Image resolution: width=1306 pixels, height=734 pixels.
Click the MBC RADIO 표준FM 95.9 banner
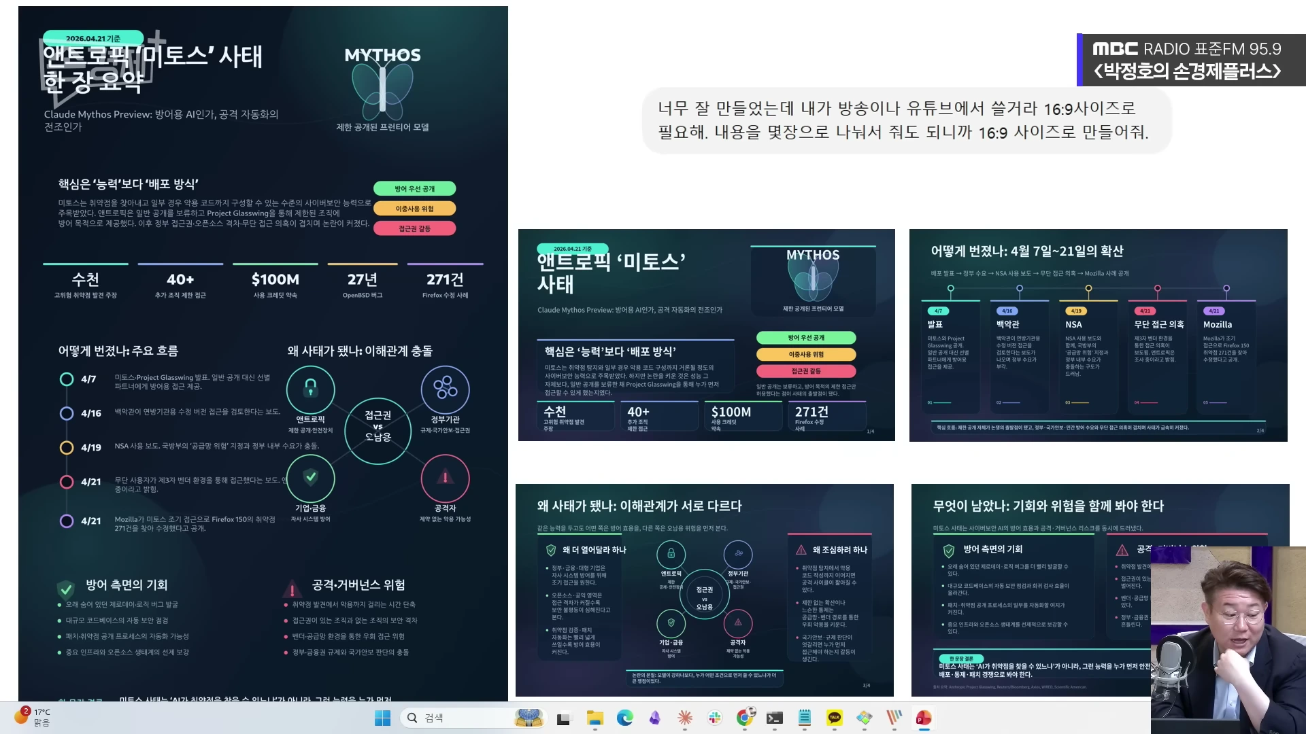tap(1191, 60)
